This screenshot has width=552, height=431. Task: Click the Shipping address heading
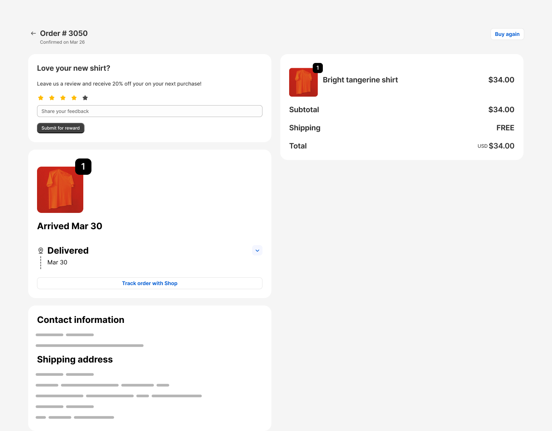click(x=75, y=360)
